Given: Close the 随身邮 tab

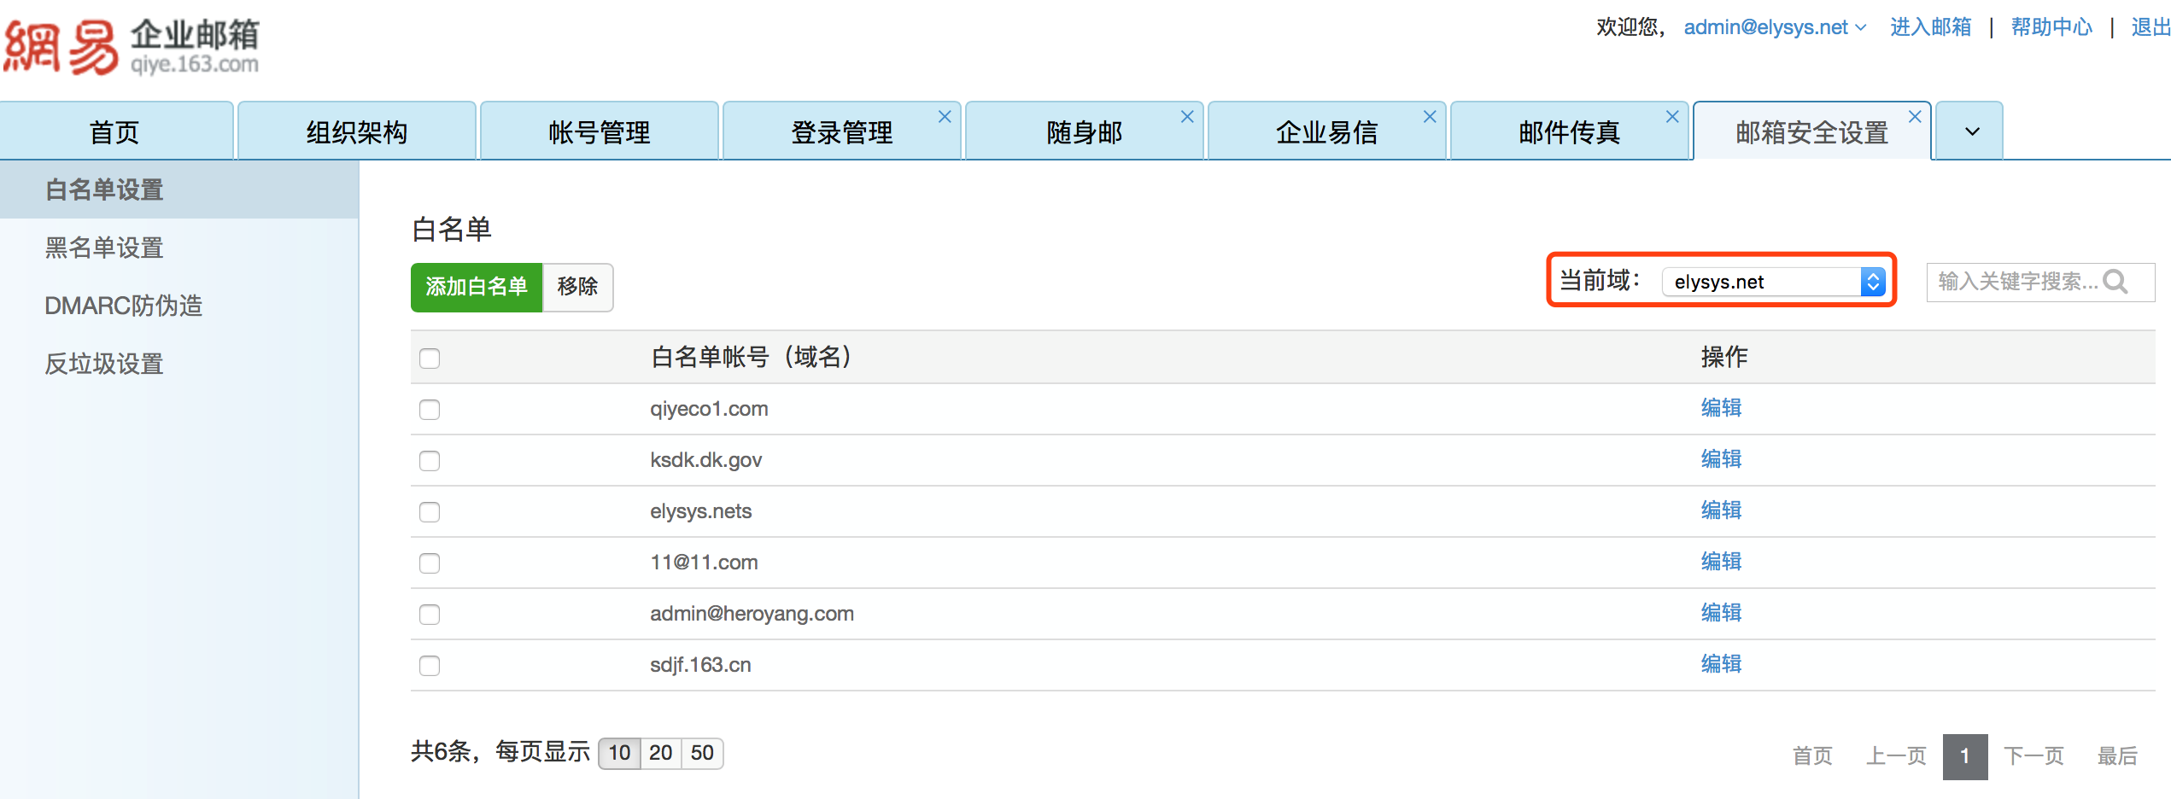Looking at the screenshot, I should click(x=1187, y=117).
